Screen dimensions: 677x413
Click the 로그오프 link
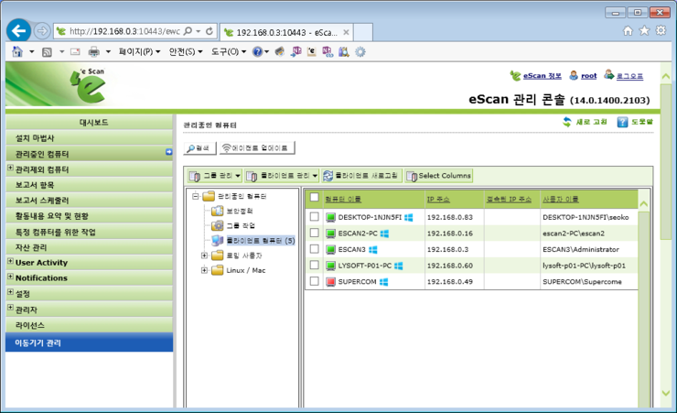click(x=629, y=76)
